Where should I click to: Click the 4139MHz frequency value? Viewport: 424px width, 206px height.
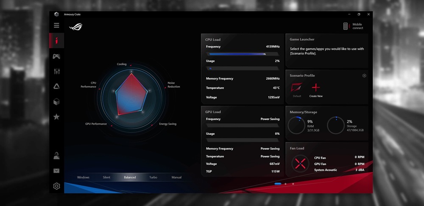273,47
